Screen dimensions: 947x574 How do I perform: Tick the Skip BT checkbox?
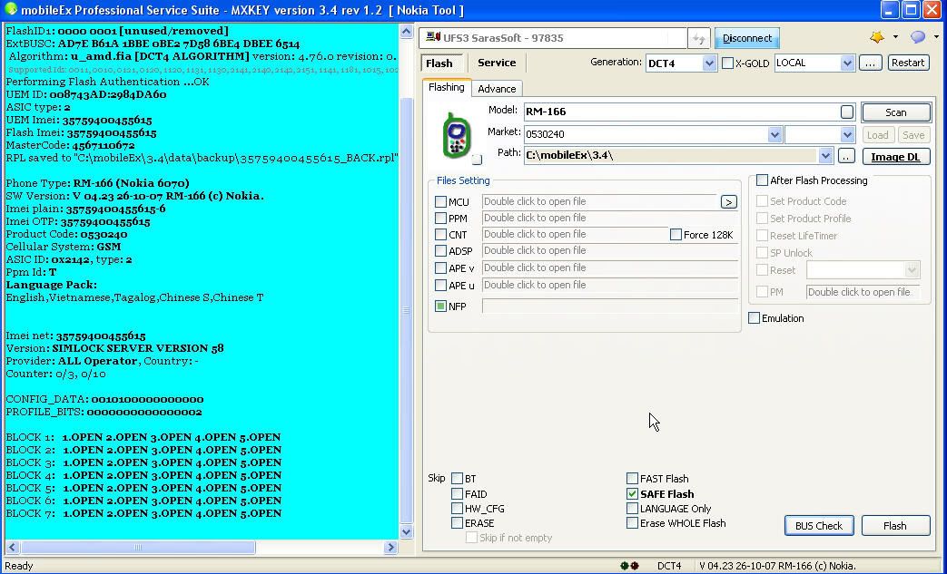coord(458,479)
